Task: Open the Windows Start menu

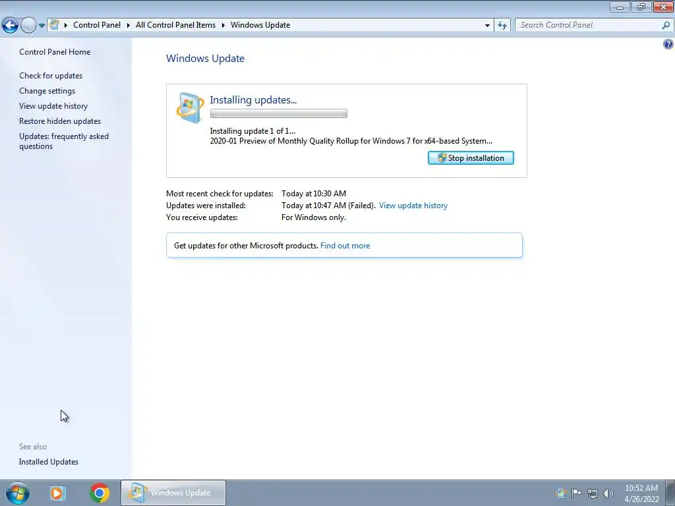Action: pos(18,493)
